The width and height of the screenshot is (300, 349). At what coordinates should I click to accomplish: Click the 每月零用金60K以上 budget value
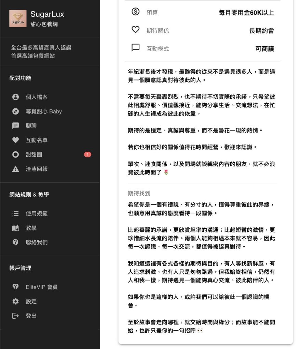point(246,13)
